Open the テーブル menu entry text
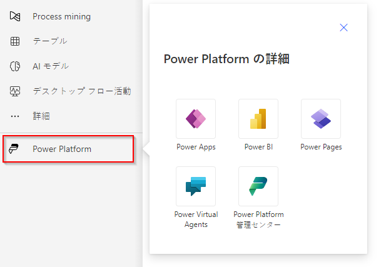This screenshot has width=381, height=267. tap(50, 41)
